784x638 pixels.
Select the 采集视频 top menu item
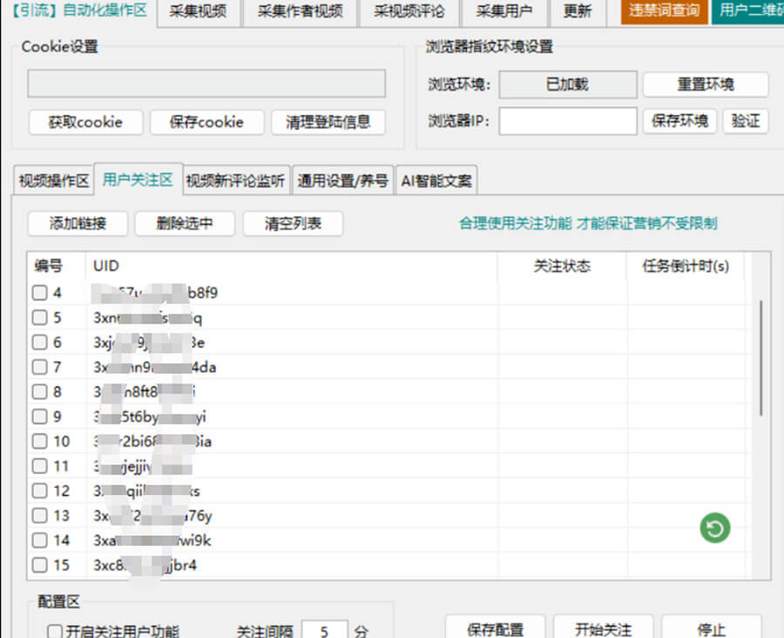click(199, 10)
